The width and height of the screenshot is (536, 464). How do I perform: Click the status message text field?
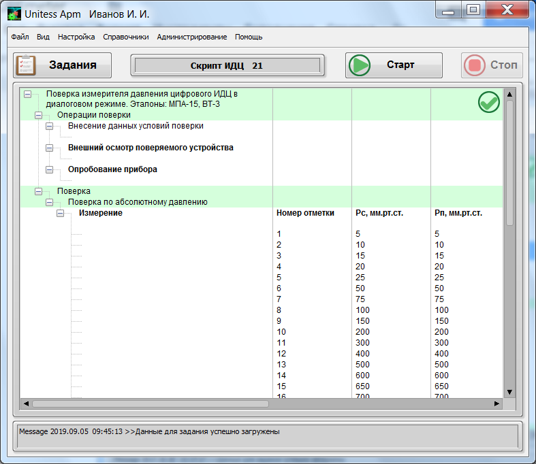click(x=268, y=435)
